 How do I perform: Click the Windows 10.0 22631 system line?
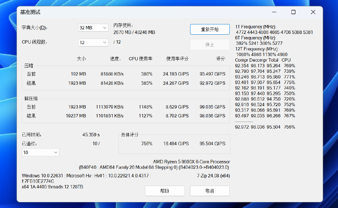coord(86,176)
